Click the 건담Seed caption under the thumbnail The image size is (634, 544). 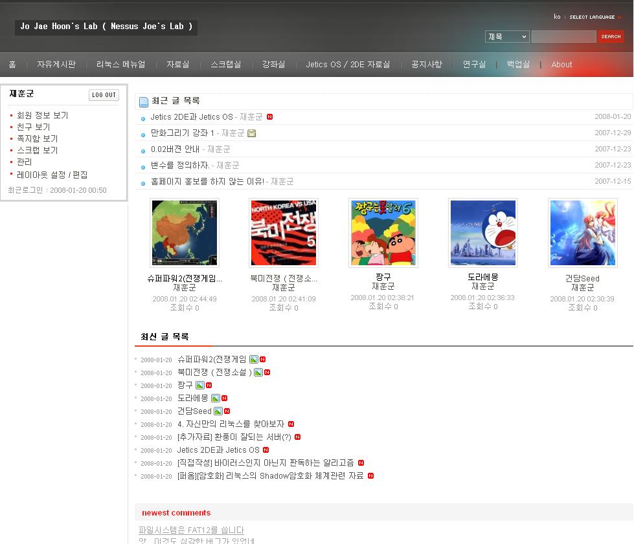click(582, 278)
